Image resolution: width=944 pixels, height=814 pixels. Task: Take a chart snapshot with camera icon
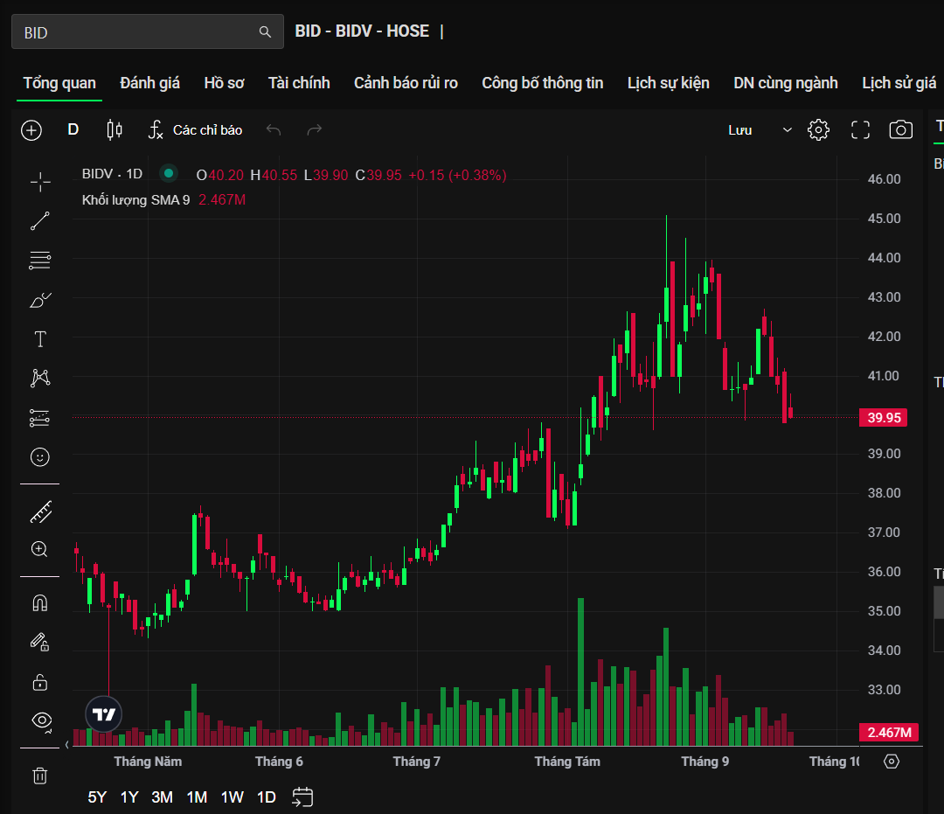click(900, 130)
